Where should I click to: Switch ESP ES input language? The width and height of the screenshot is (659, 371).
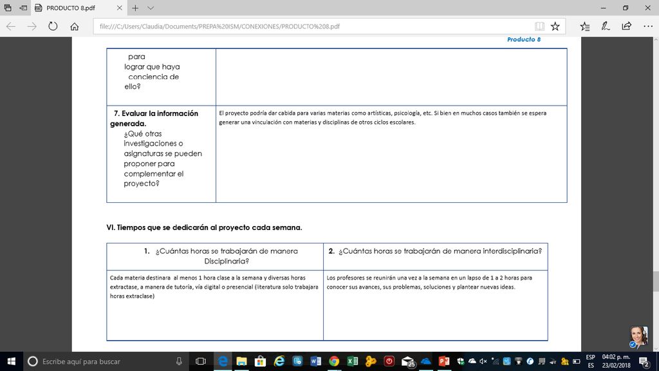coord(591,361)
